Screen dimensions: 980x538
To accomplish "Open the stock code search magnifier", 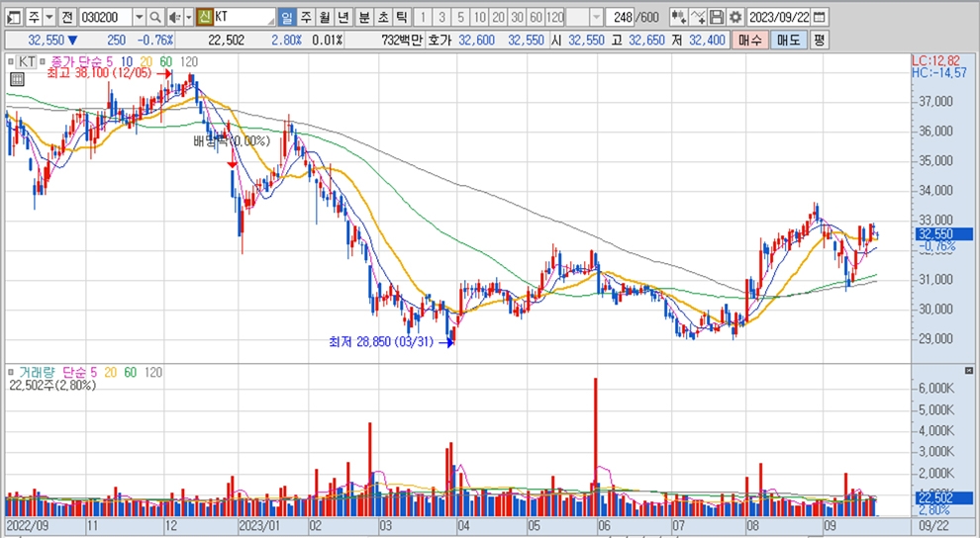I will coord(155,17).
